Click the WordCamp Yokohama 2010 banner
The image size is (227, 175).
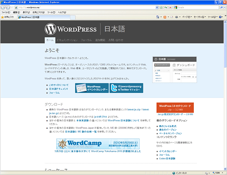click(98, 144)
